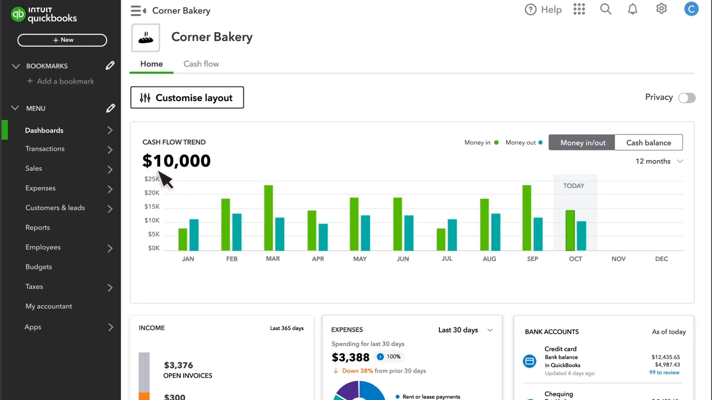This screenshot has height=400, width=712.
Task: Collapse the sidebar with the hamburger icon
Action: click(137, 10)
